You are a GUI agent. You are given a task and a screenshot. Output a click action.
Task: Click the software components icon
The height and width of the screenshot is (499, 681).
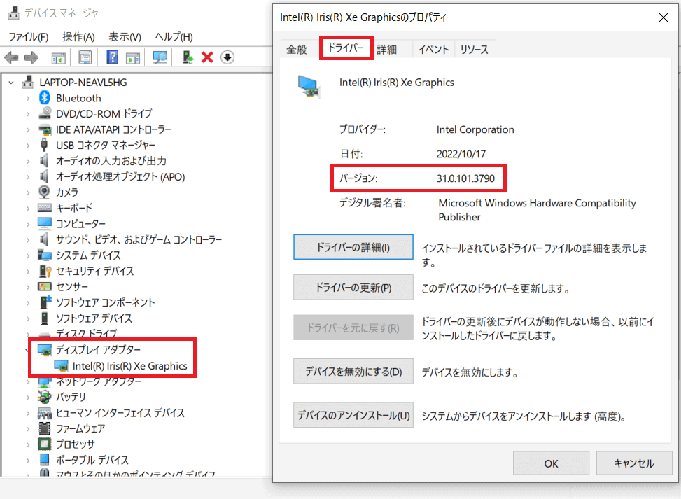tap(45, 302)
